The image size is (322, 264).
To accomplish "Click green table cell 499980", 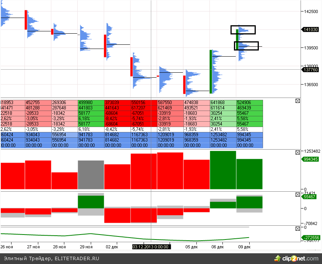I will tap(91, 103).
